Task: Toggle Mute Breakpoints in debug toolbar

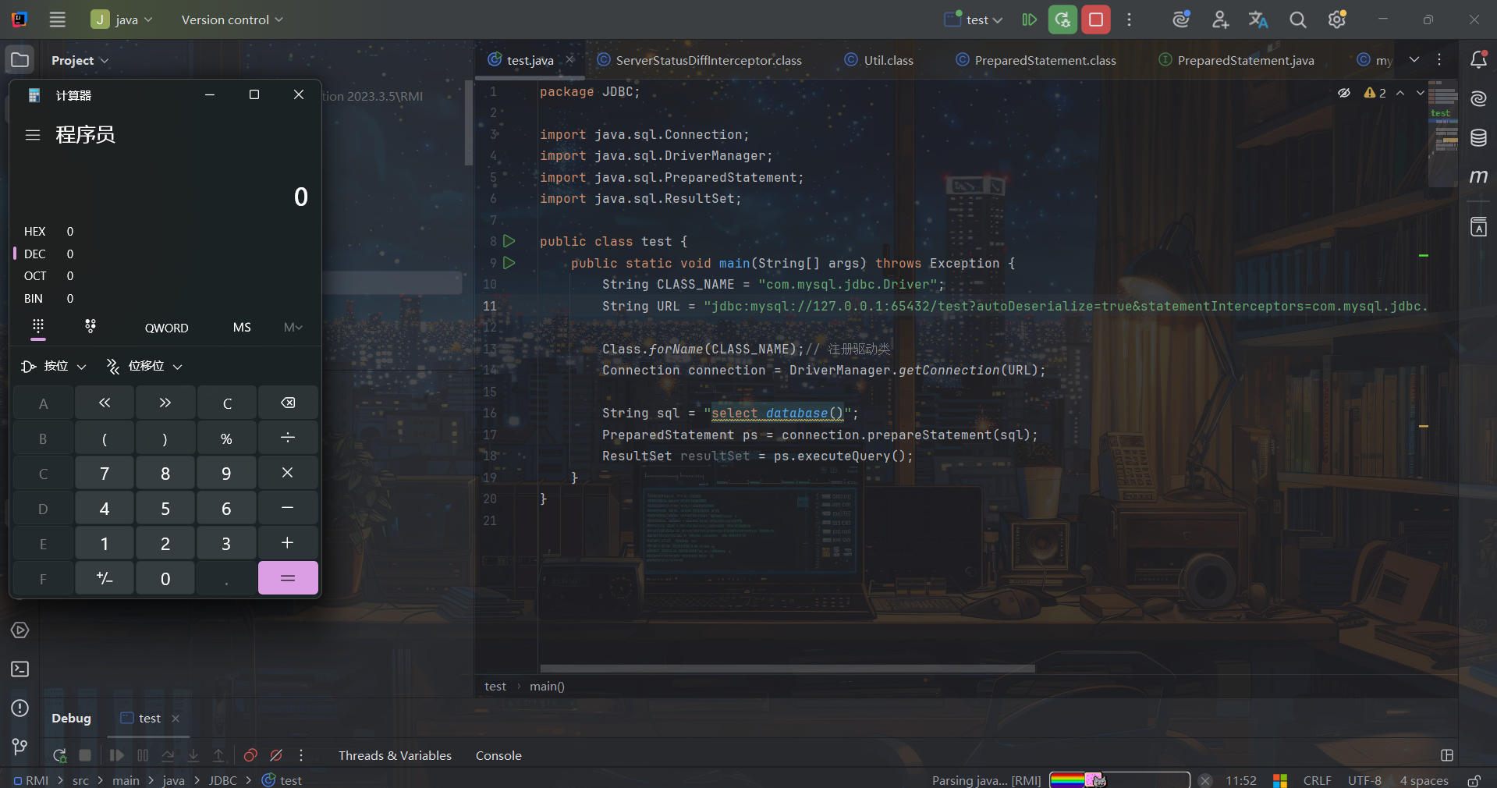Action: (276, 755)
